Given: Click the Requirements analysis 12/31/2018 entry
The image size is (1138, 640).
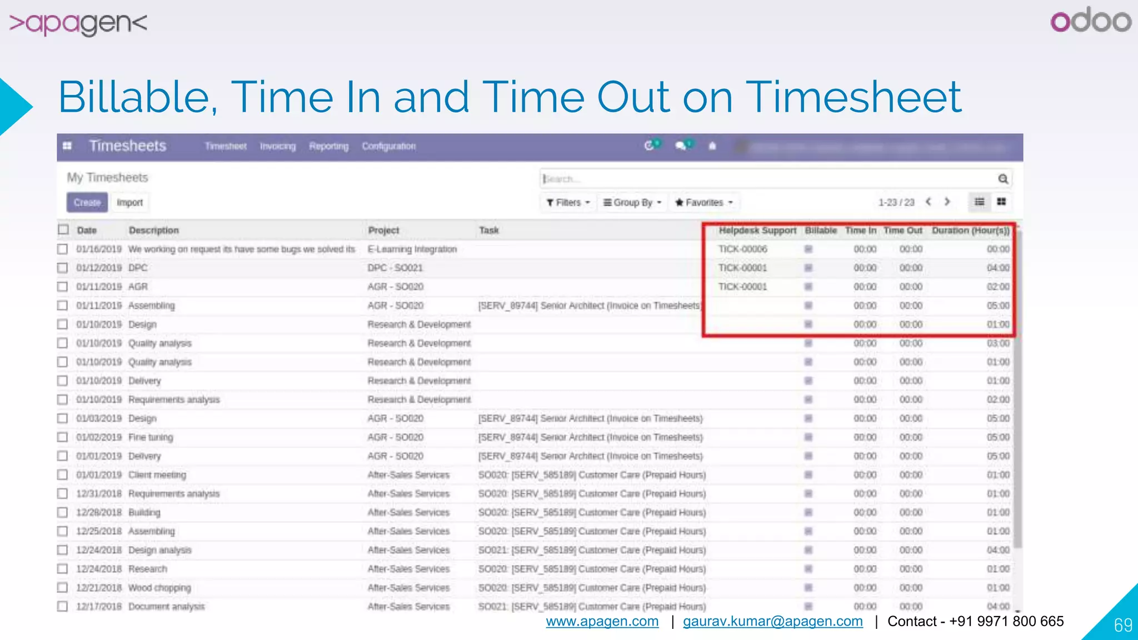Looking at the screenshot, I should (174, 494).
